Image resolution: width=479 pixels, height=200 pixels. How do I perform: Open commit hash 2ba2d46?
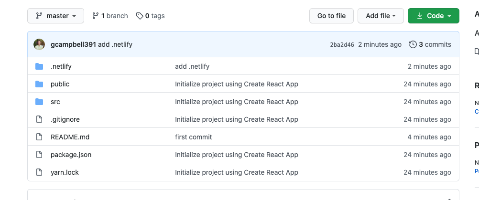342,45
